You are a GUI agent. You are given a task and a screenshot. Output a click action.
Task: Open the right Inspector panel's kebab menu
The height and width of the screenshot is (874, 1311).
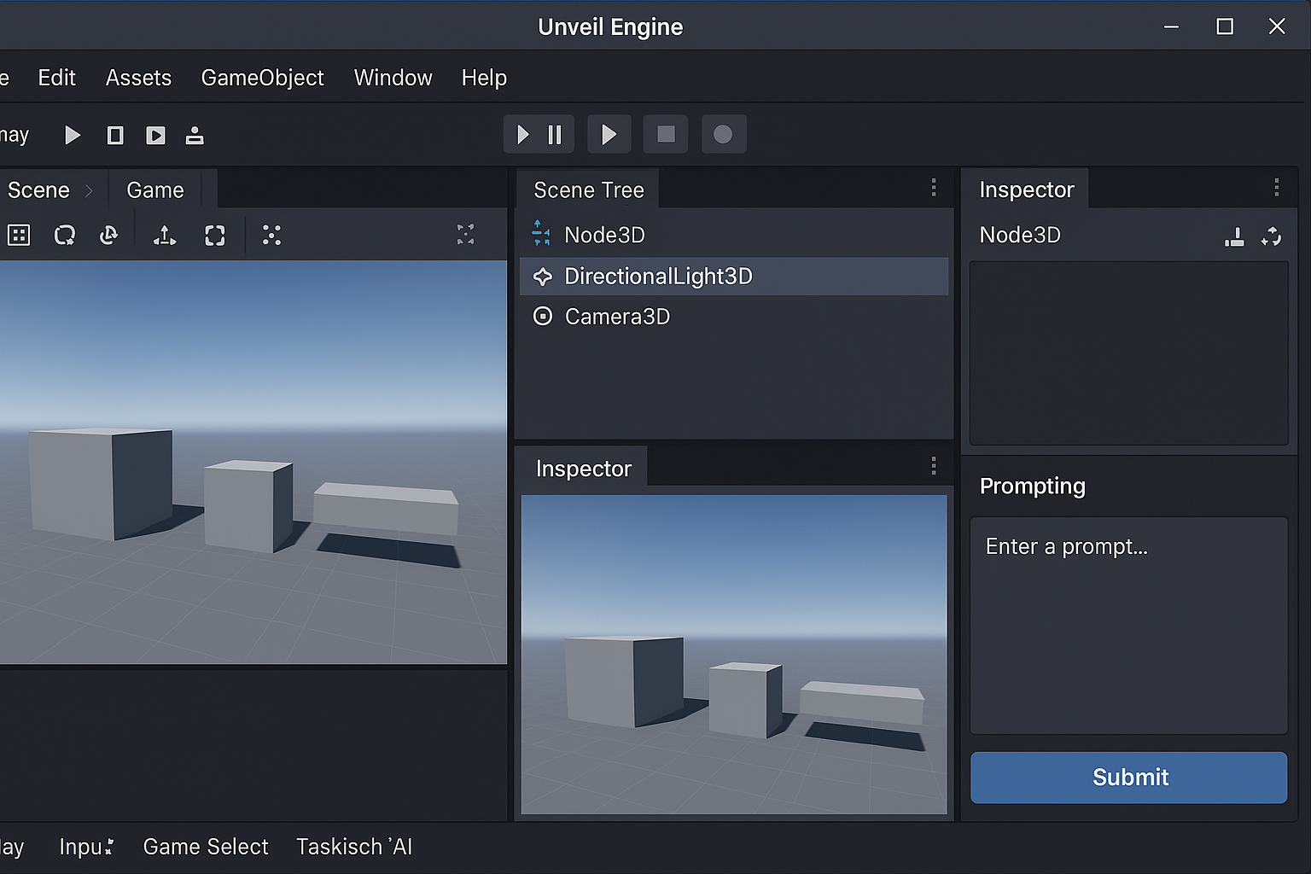pyautogui.click(x=1276, y=188)
